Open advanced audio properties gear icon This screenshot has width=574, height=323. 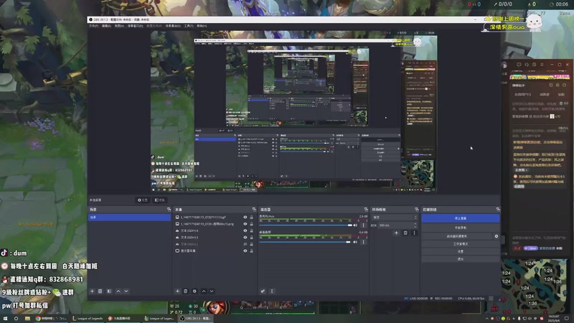[263, 291]
